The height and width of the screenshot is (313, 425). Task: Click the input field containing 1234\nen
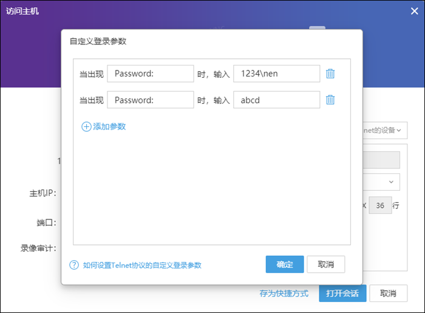(276, 74)
